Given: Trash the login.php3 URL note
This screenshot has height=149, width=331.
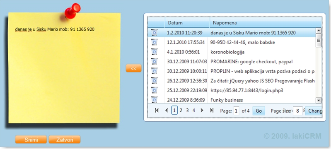Looking at the screenshot, I should tap(154, 90).
